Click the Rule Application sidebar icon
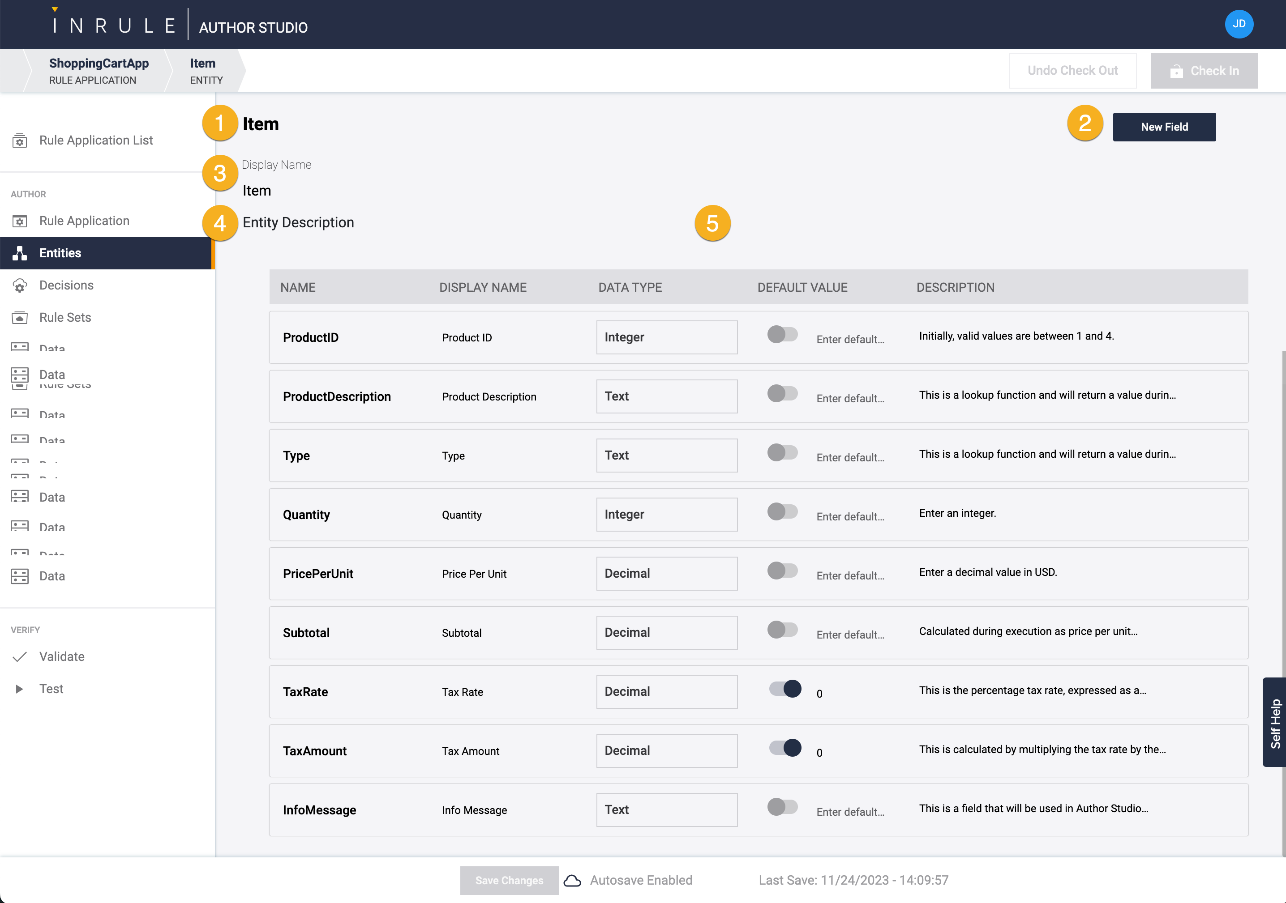The image size is (1286, 903). pos(20,221)
